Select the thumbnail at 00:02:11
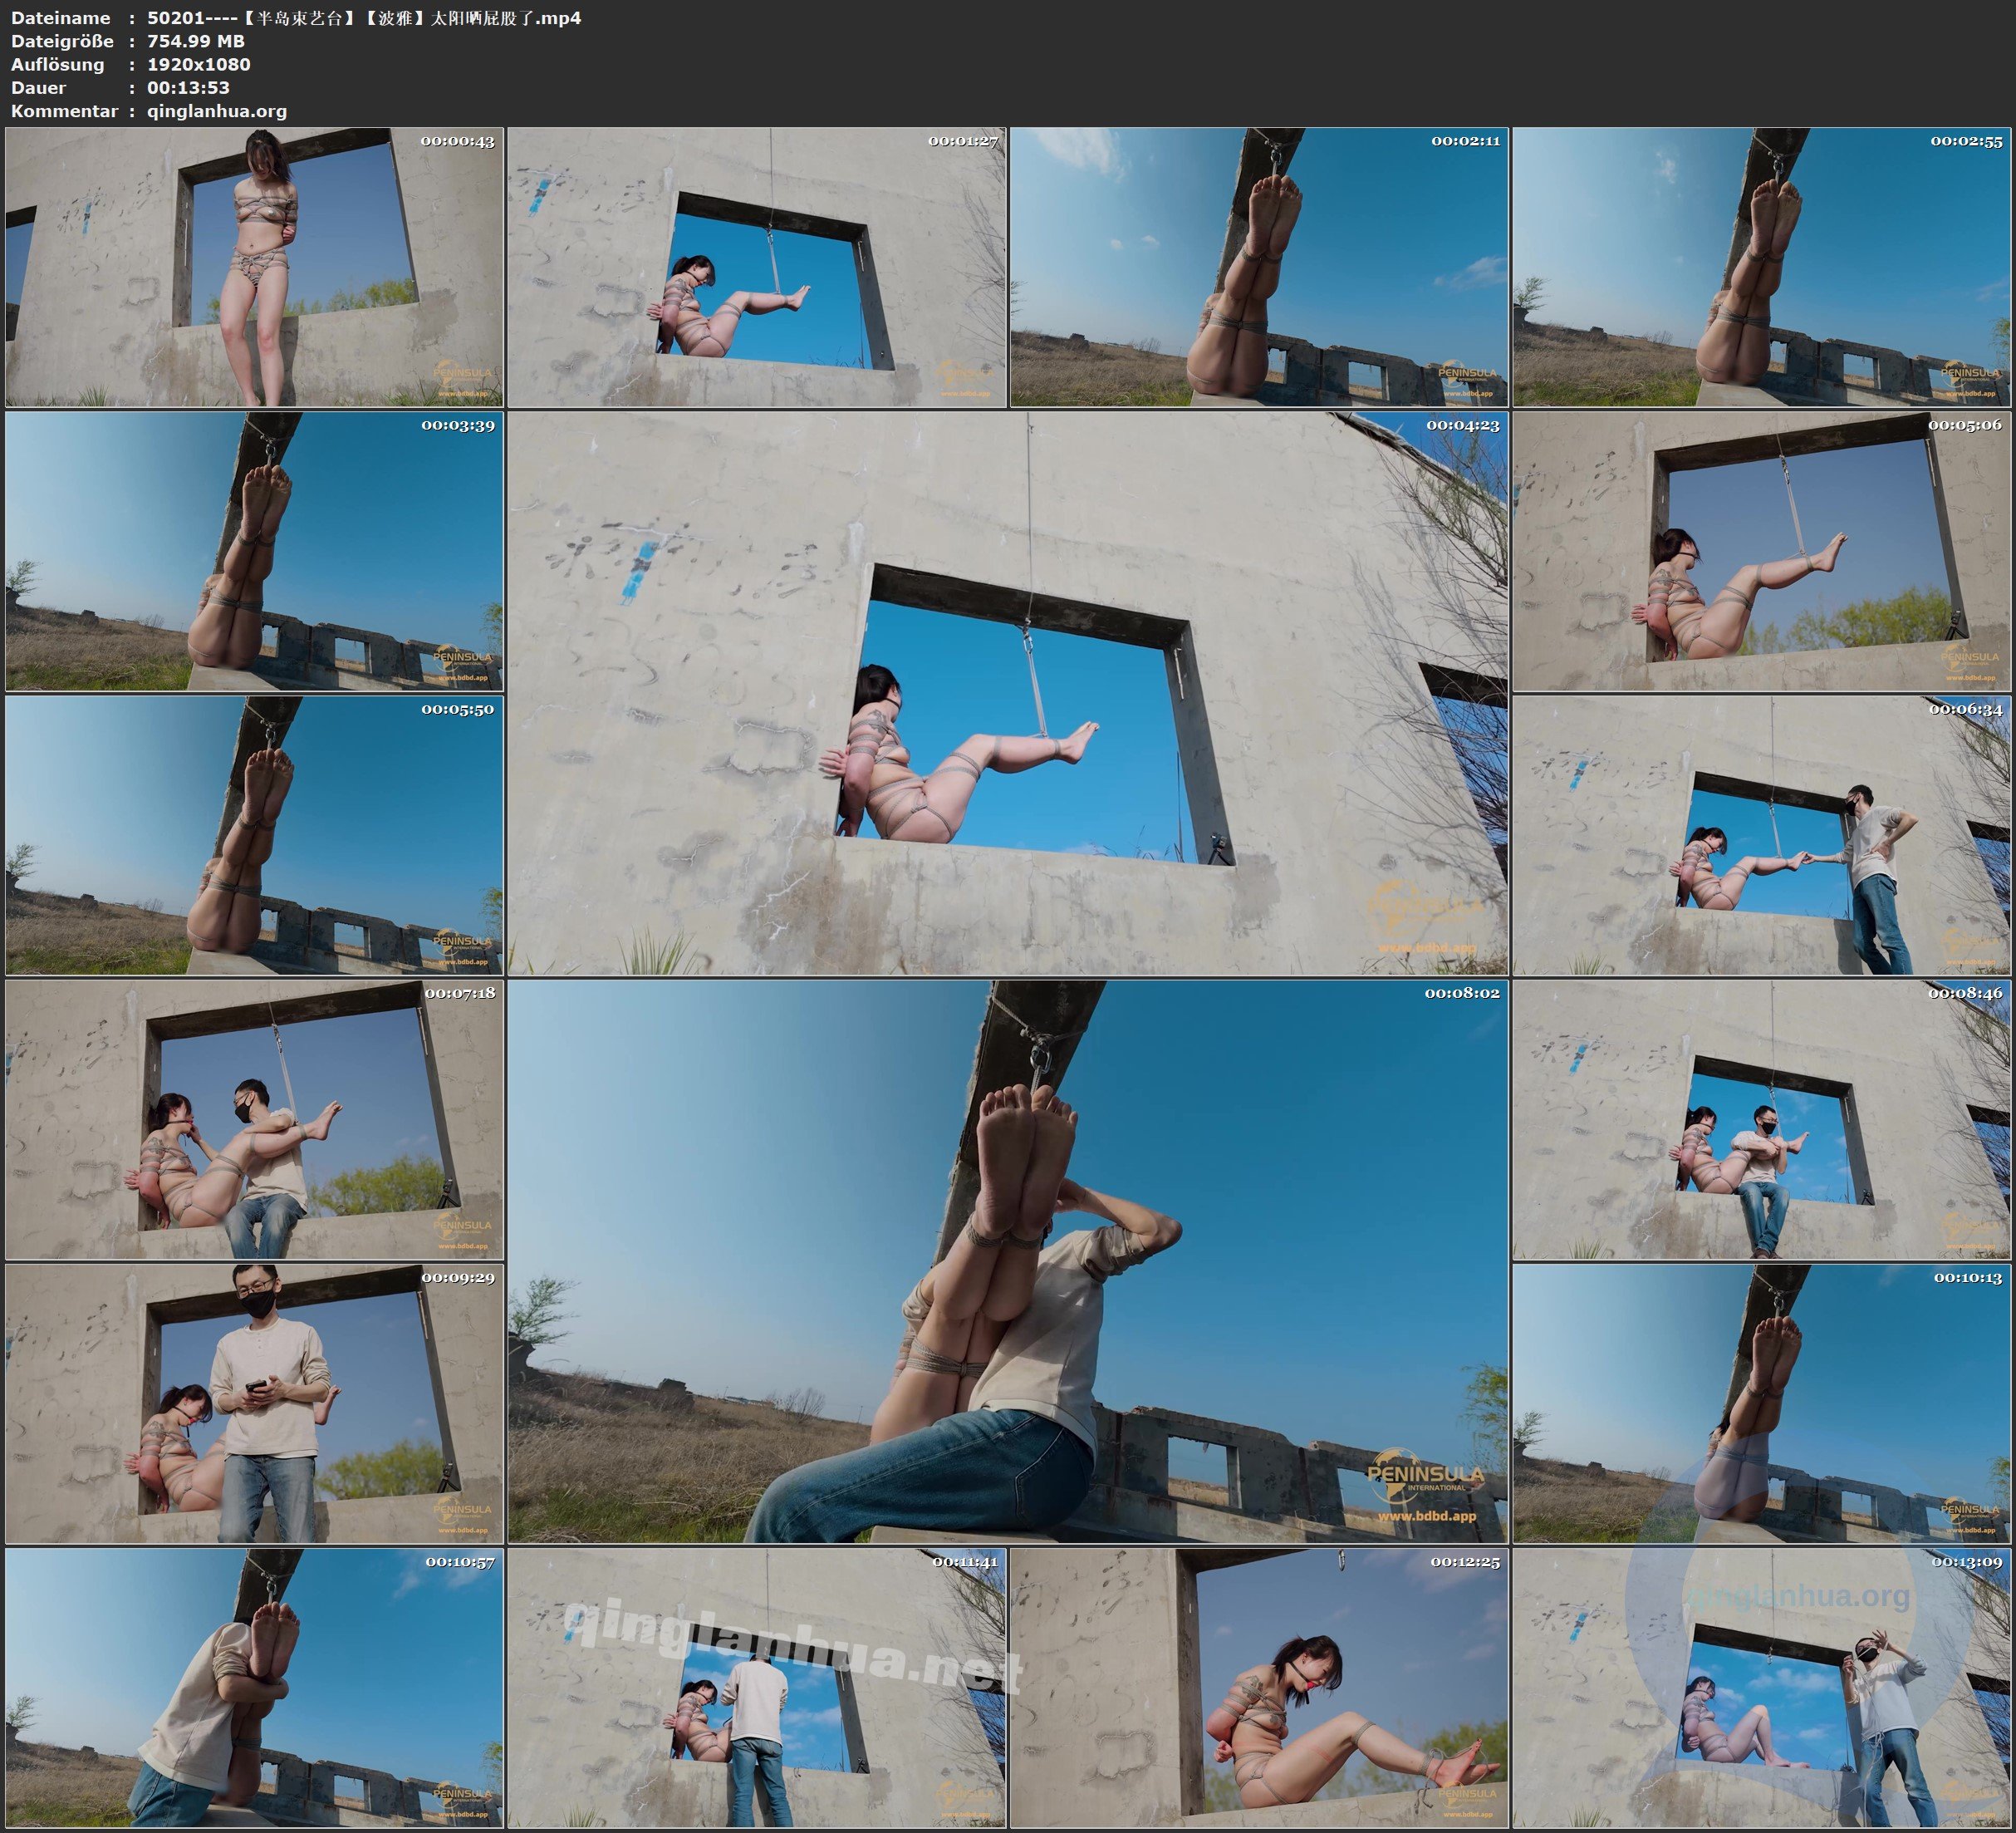The image size is (2016, 1833). tap(1259, 266)
